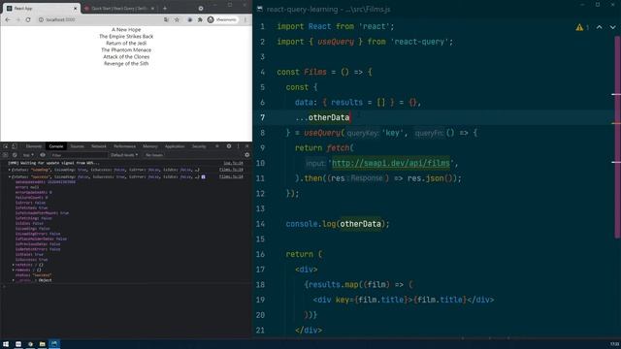Open the Default levels dropdown
The image size is (621, 349).
(x=124, y=155)
